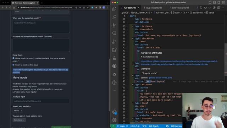Viewport: 227px width, 128px height.
Task: Reload the GitHub page in the browser
Action: (x=10, y=7)
